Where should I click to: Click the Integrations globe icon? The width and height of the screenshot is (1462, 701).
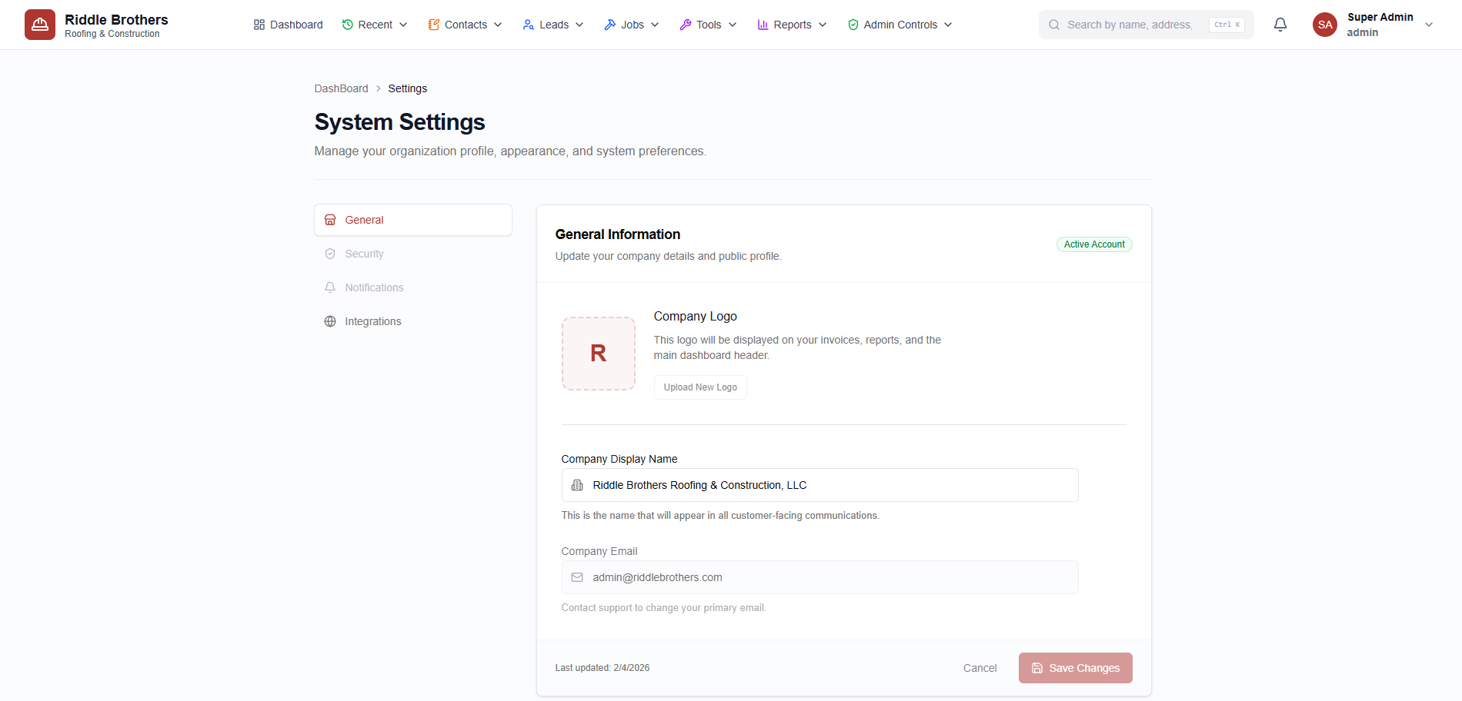[x=330, y=321]
